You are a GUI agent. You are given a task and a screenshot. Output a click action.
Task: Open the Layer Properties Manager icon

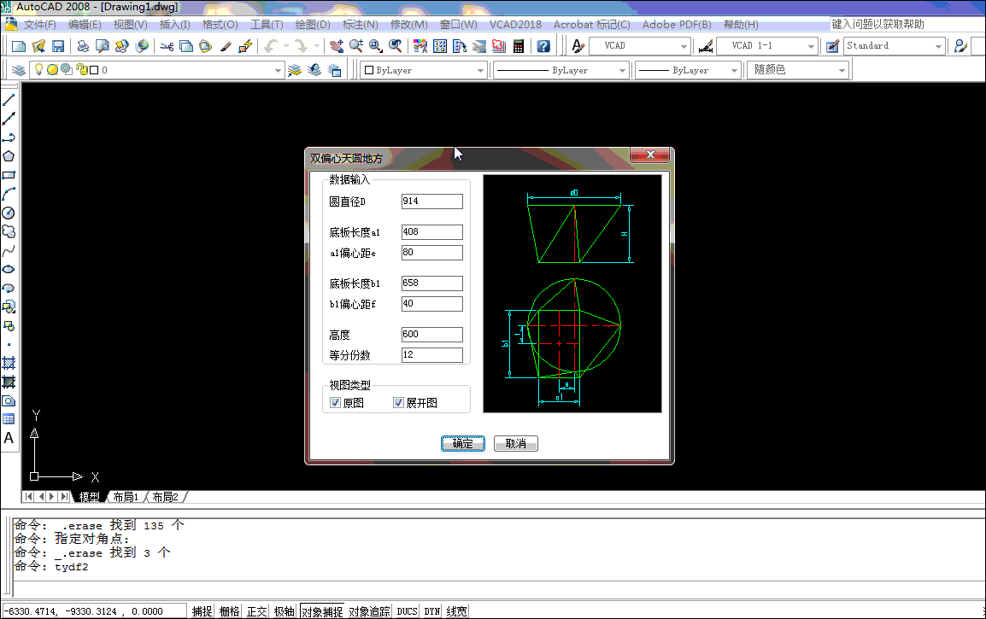click(18, 70)
